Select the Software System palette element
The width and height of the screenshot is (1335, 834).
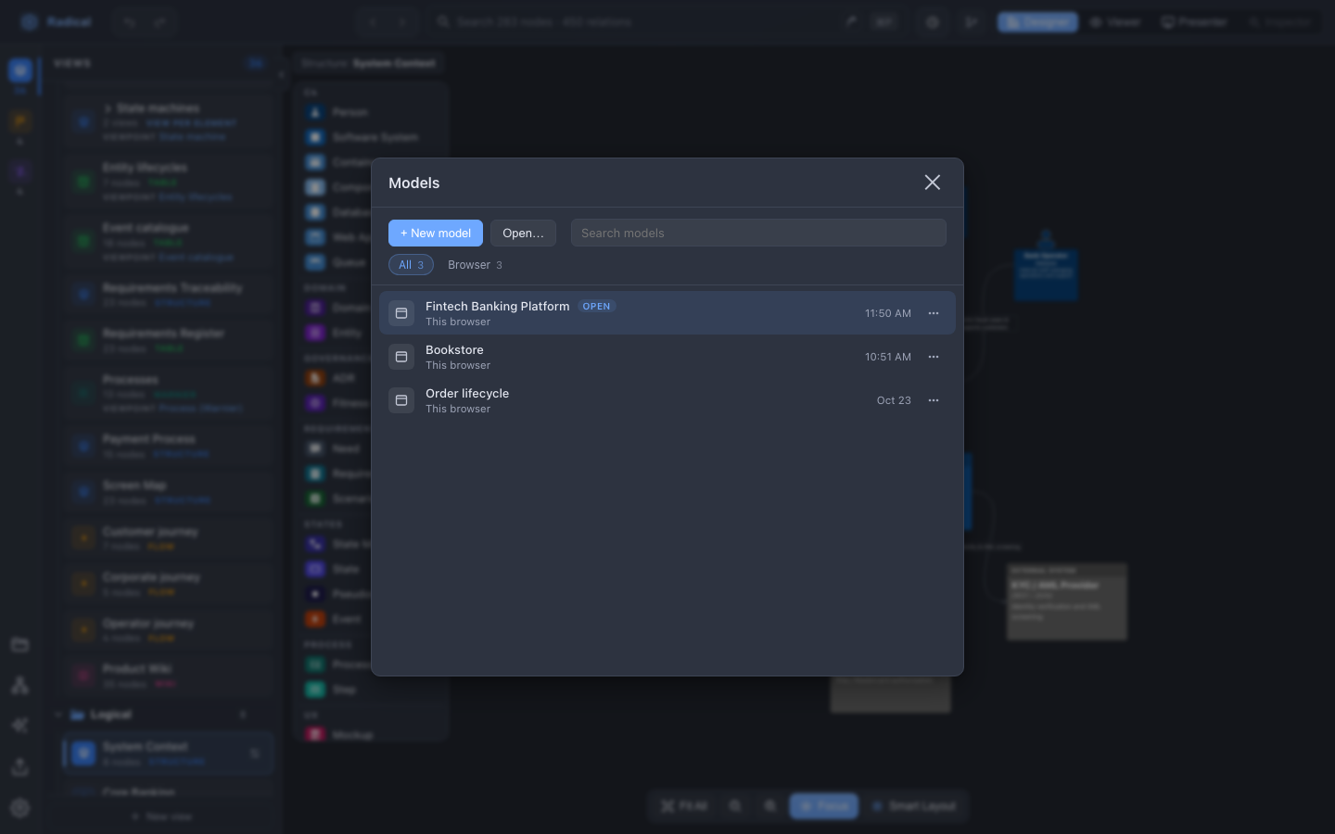[371, 137]
